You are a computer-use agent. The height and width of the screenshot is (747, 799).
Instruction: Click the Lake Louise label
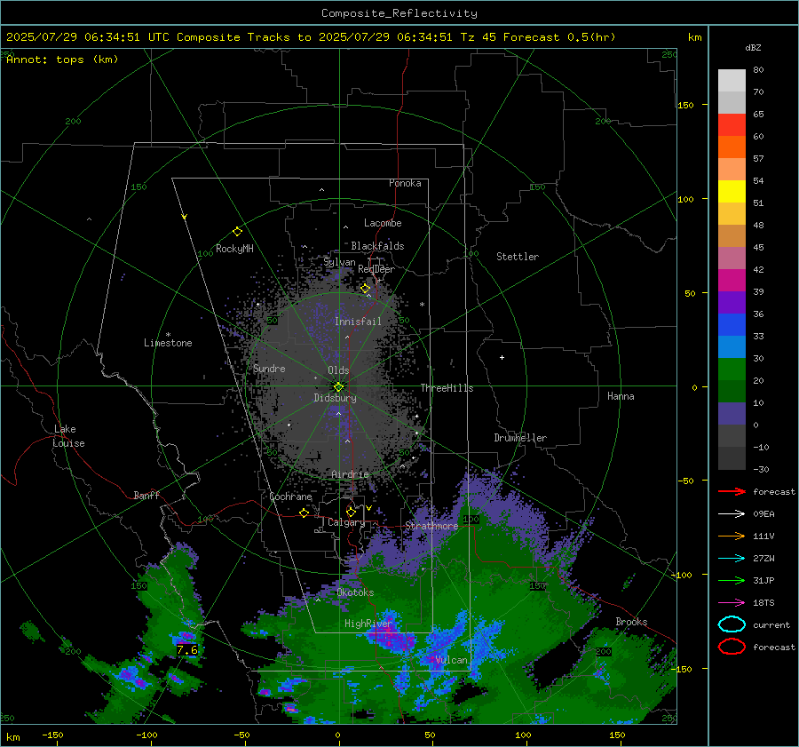(68, 436)
